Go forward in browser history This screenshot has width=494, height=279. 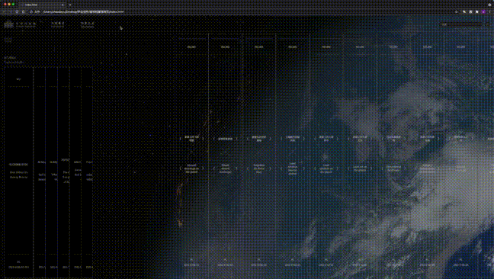(x=11, y=11)
